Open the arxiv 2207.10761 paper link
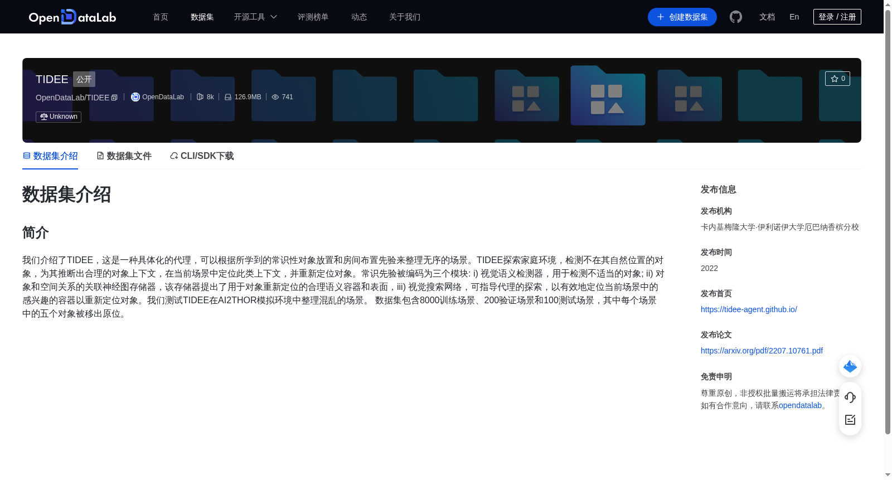 [762, 351]
